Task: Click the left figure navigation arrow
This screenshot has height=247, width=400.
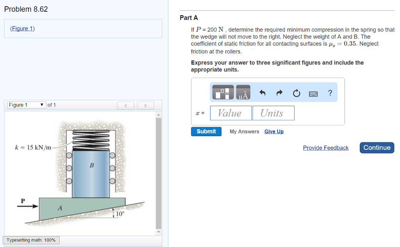Action: click(x=125, y=105)
